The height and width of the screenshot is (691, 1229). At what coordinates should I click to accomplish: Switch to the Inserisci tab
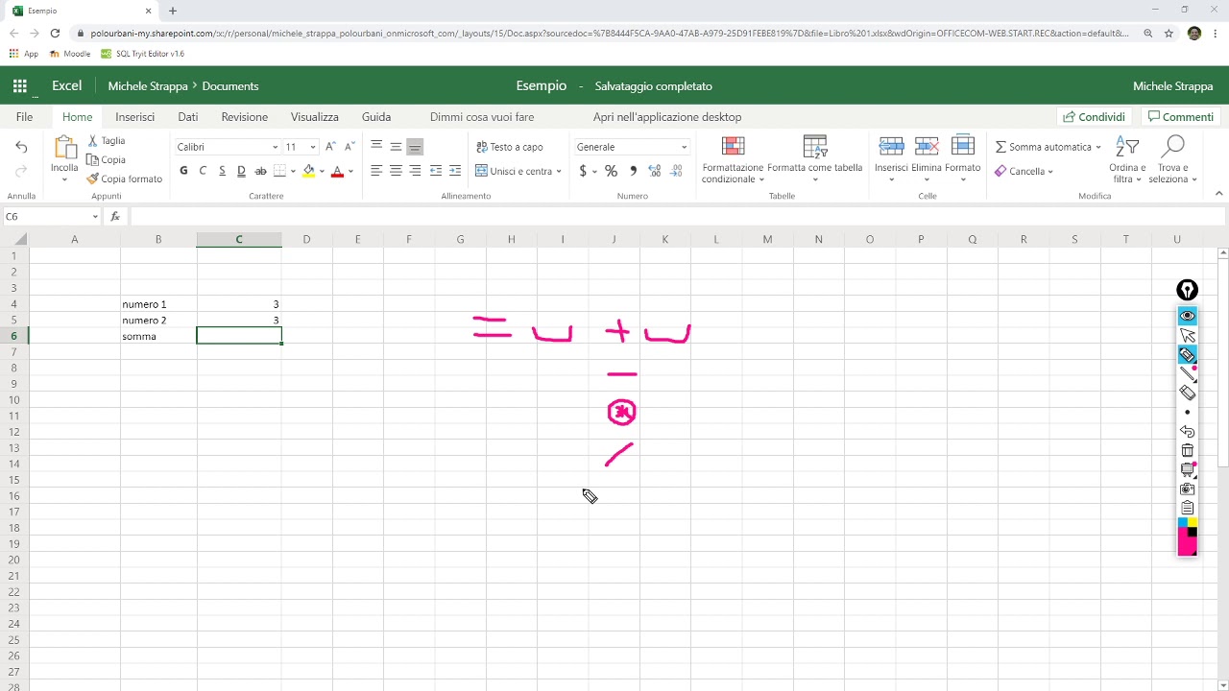tap(134, 117)
